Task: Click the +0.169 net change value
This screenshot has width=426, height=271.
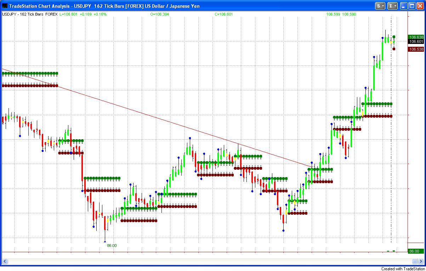Action: 86,15
